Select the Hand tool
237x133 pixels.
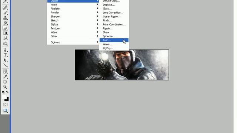tap(5, 82)
